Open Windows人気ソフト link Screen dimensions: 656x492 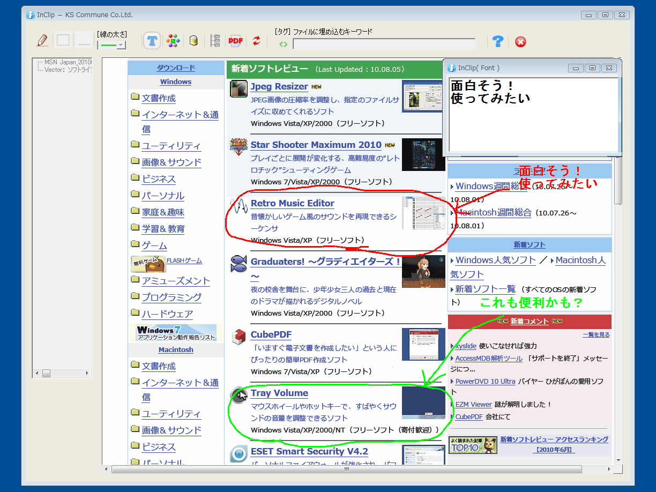(x=495, y=260)
